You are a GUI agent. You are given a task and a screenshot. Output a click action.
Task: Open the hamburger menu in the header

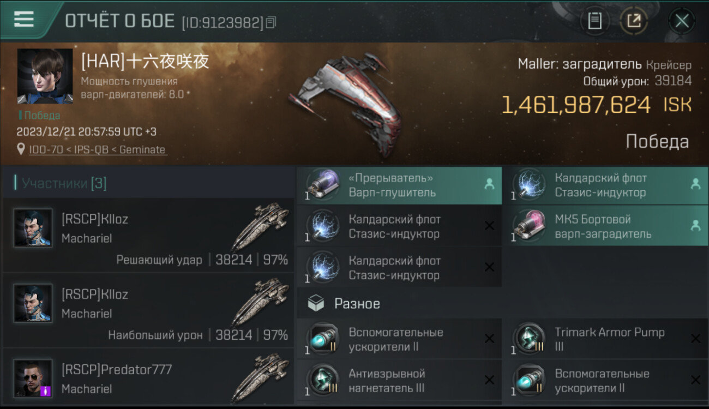pyautogui.click(x=24, y=20)
